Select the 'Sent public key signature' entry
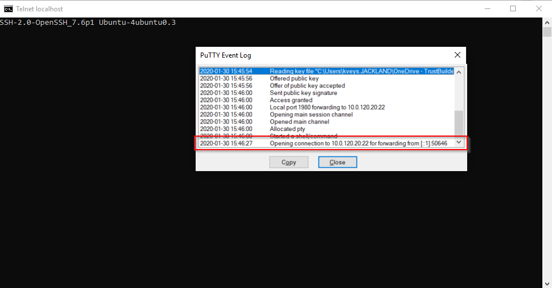 tap(303, 93)
